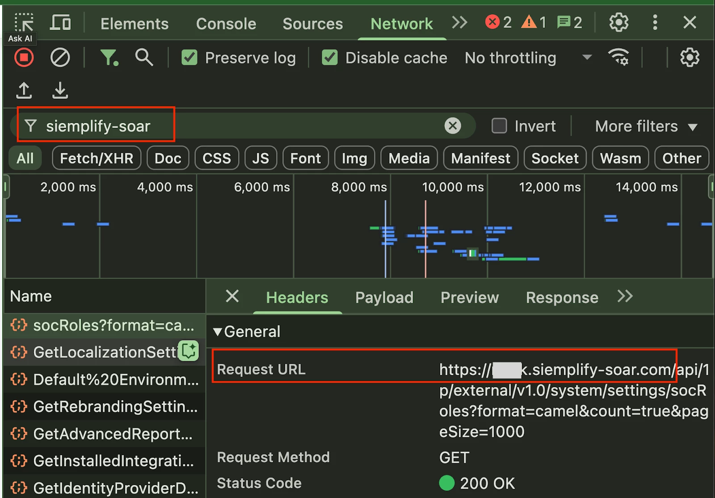Select the GetRebrandingSettin... request

tap(104, 406)
